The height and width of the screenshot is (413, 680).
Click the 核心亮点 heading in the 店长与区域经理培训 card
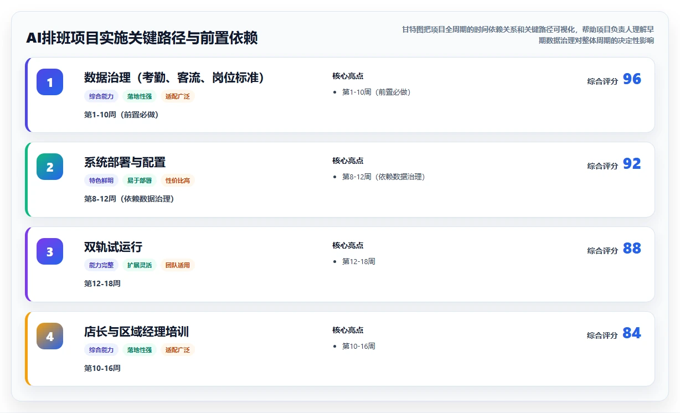348,330
